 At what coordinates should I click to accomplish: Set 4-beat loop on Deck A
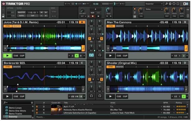coord(77,56)
